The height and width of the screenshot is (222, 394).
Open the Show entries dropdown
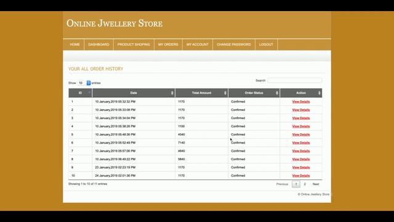[84, 83]
